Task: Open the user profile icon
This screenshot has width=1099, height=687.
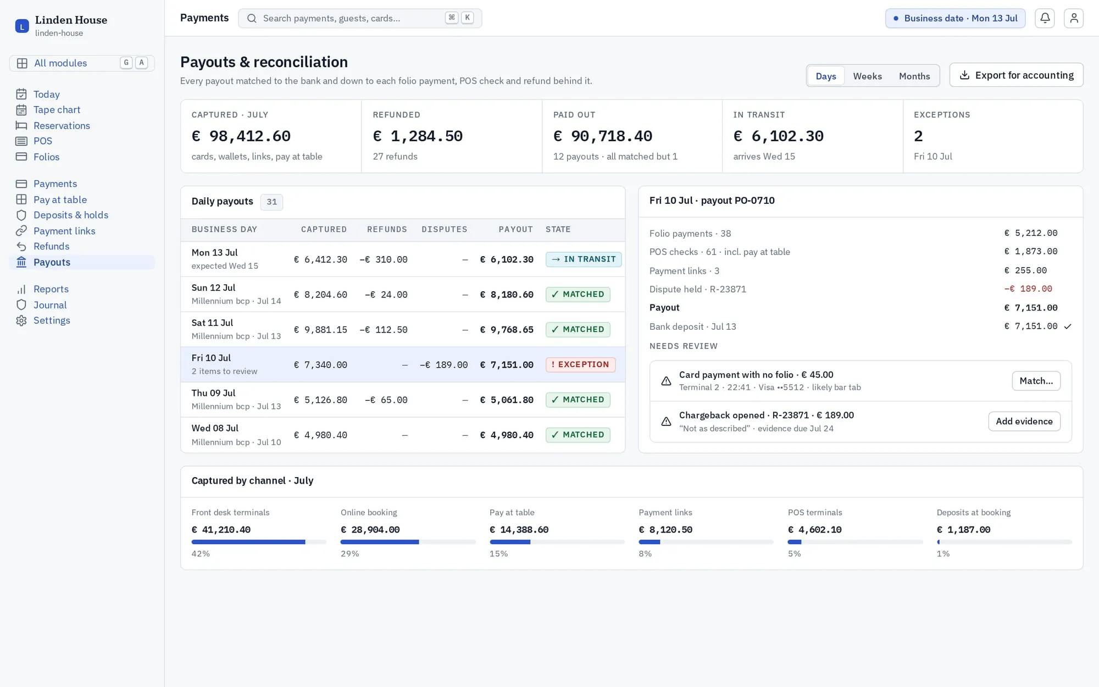Action: [x=1073, y=18]
